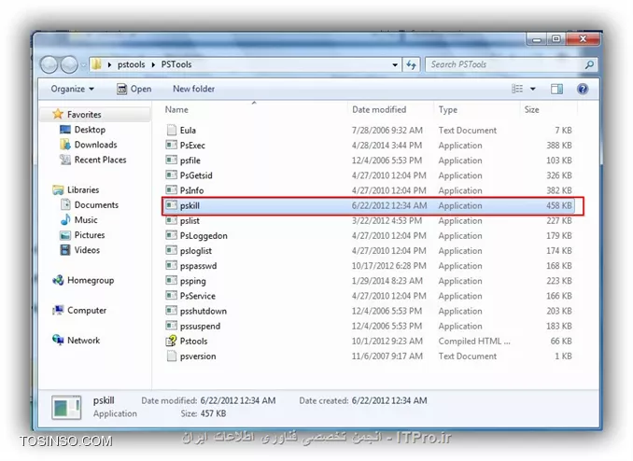Select Computer in navigation pane
The width and height of the screenshot is (633, 461).
87,310
